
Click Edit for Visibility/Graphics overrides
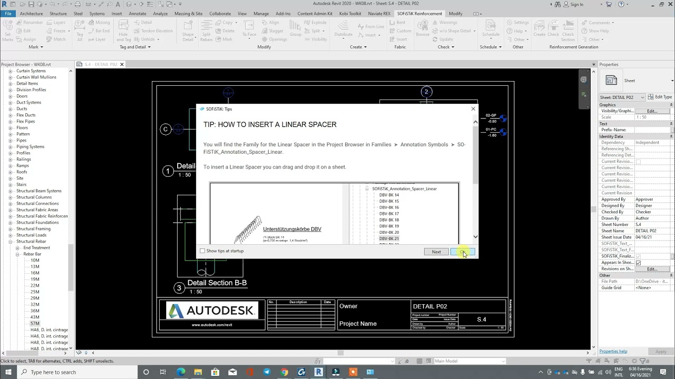pyautogui.click(x=652, y=111)
